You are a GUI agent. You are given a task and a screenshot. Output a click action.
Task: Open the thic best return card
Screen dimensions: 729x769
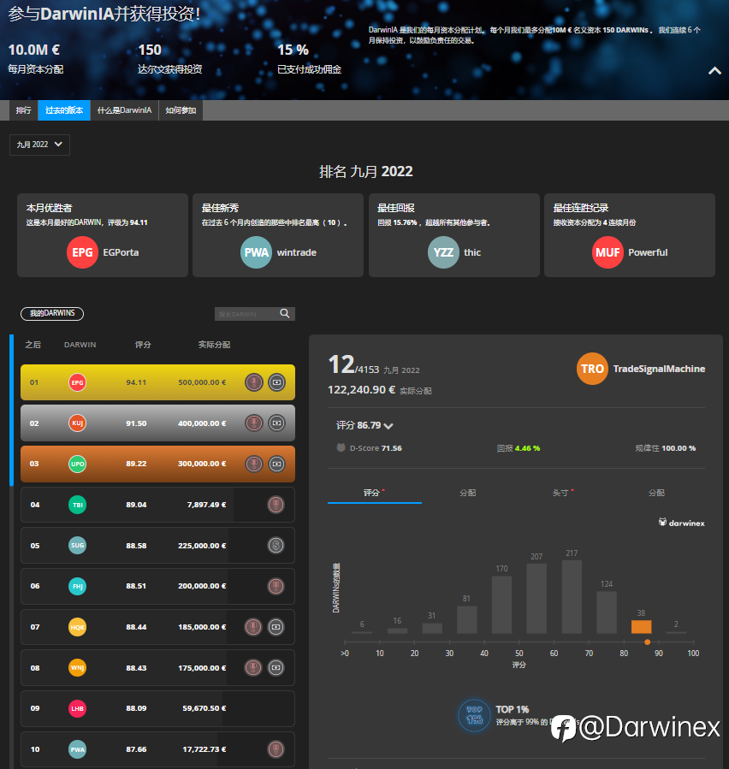(454, 235)
